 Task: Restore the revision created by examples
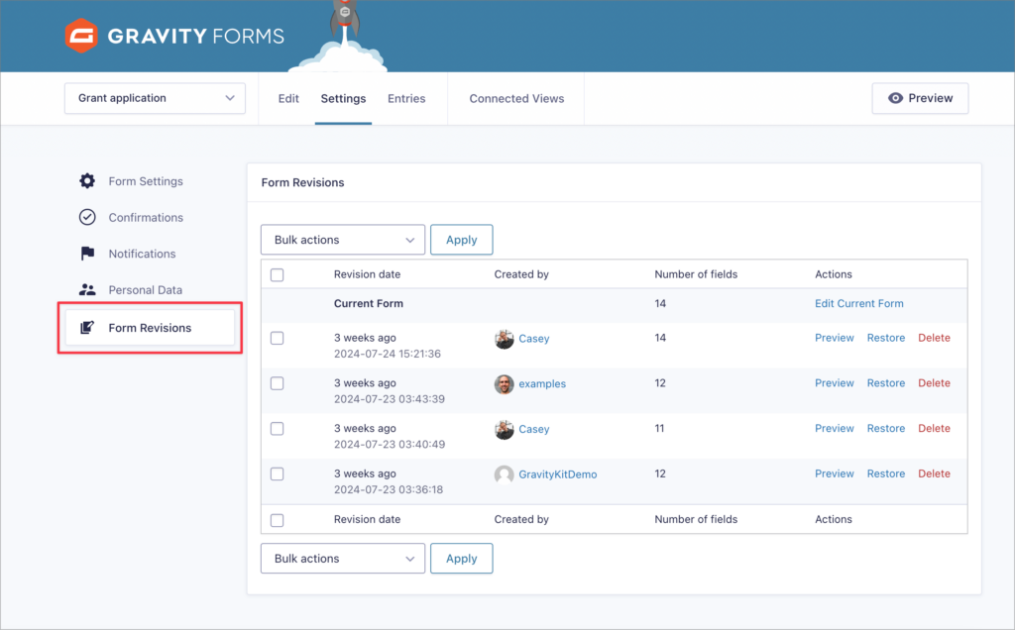click(x=886, y=383)
